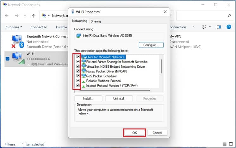Open adapter Configure dialog

tap(151, 45)
